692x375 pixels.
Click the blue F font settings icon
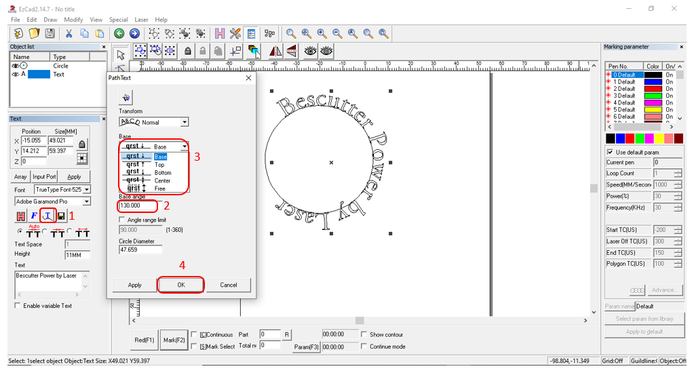(x=34, y=216)
